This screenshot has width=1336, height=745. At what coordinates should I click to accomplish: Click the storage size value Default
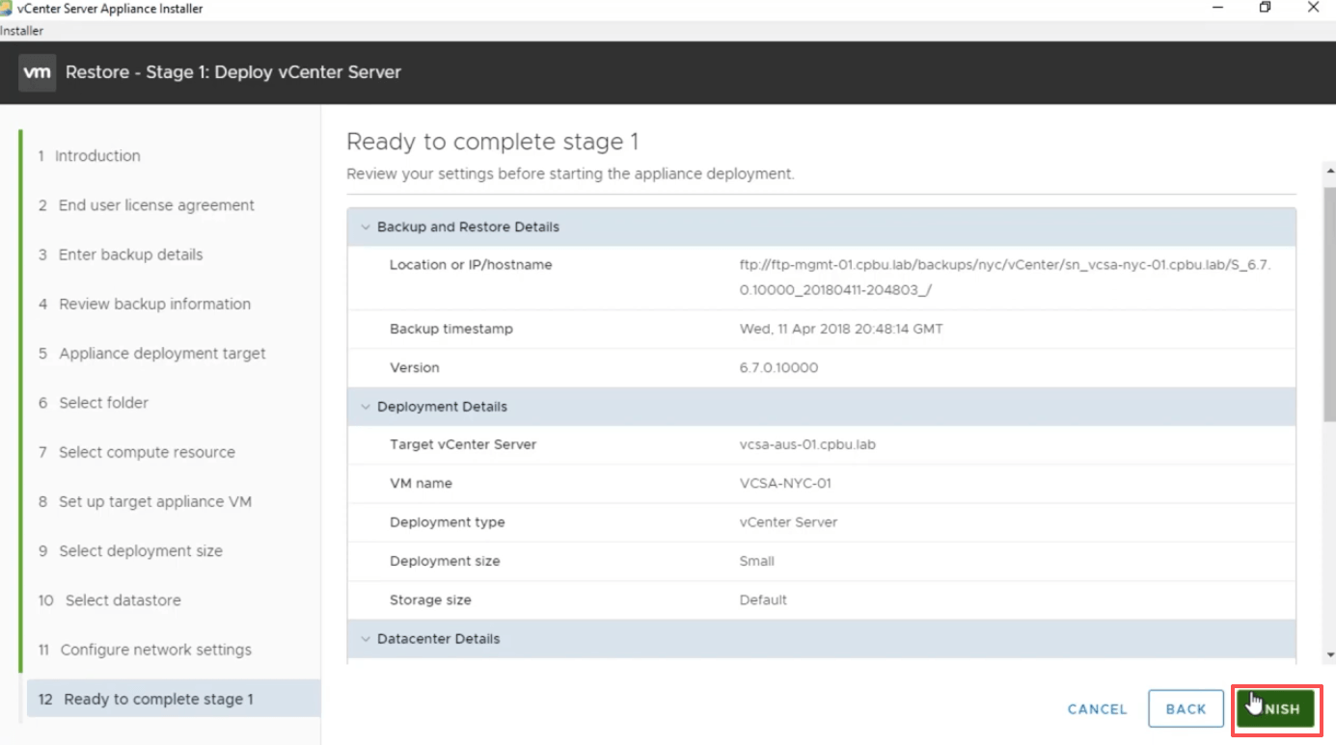pyautogui.click(x=763, y=599)
